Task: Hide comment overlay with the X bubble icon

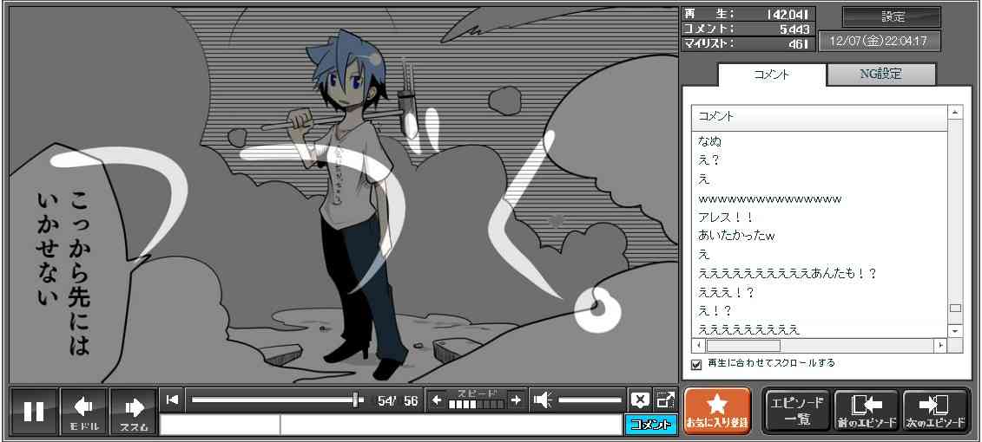Action: pos(640,400)
